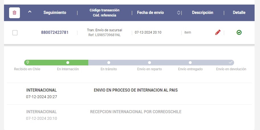The width and height of the screenshot is (260, 130).
Task: Open tracking number 880072423781
Action: click(55, 32)
